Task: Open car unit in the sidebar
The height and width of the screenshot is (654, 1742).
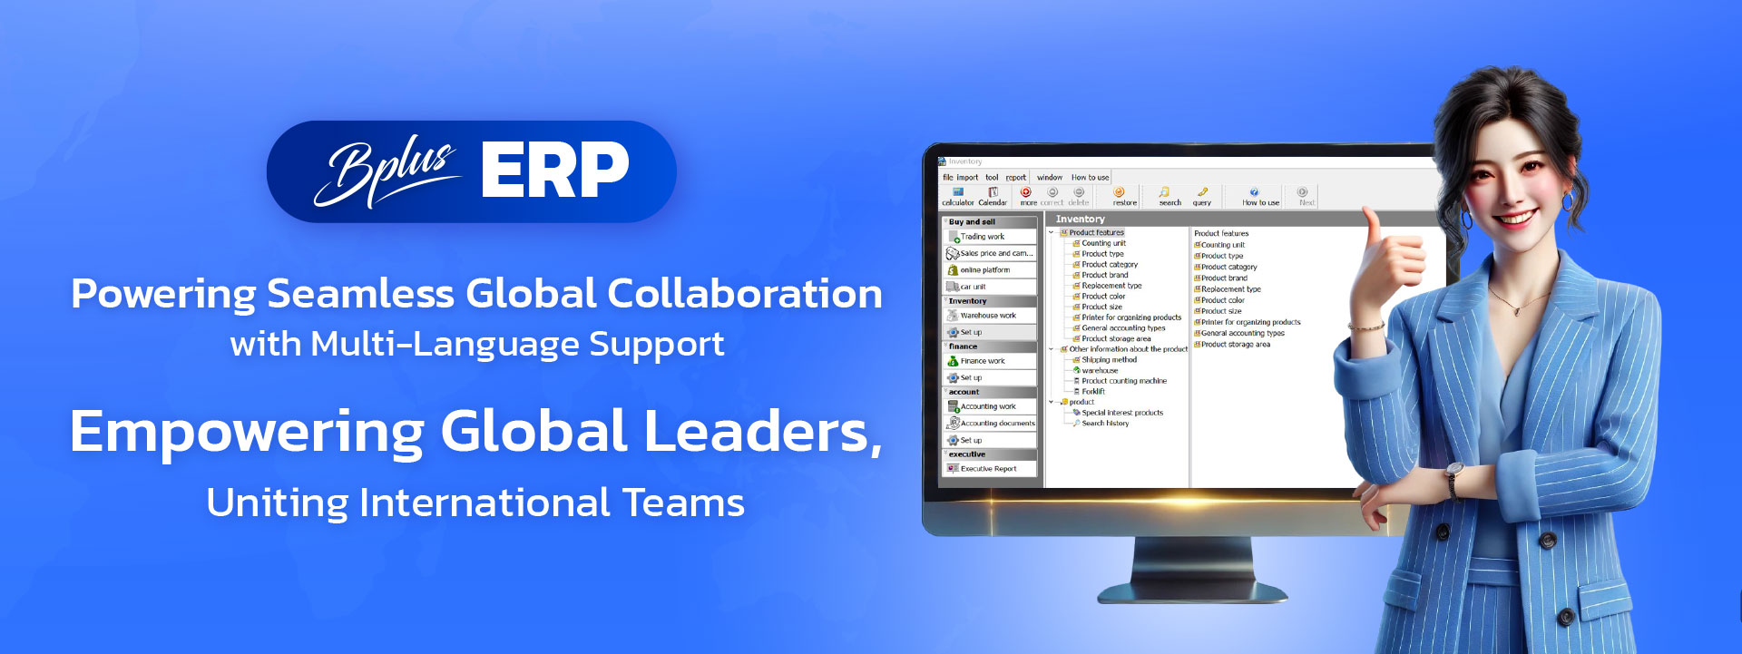Action: click(990, 287)
